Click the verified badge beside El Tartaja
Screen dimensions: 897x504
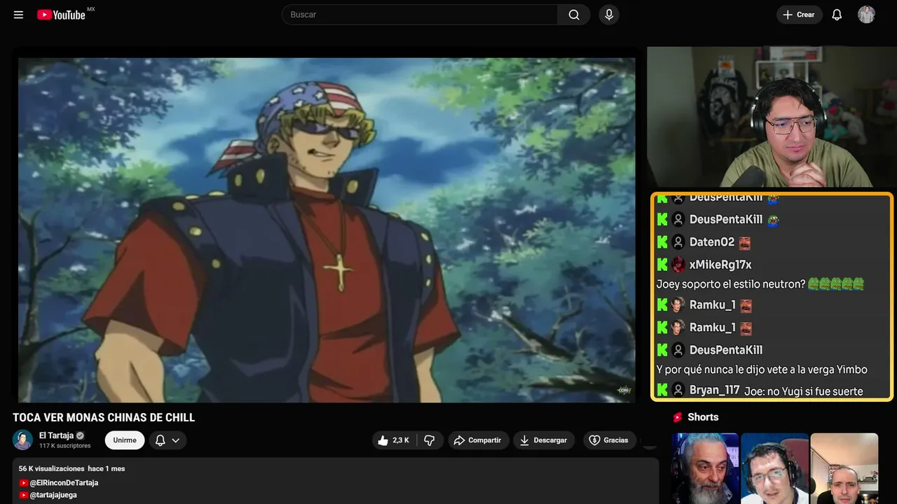pos(80,435)
